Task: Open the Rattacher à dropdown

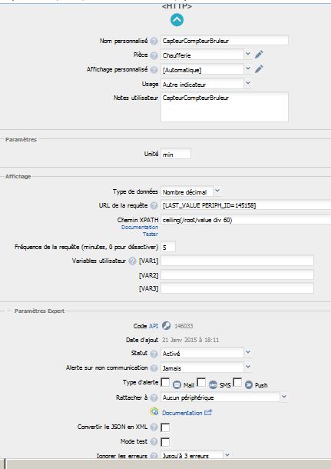Action: (224, 397)
